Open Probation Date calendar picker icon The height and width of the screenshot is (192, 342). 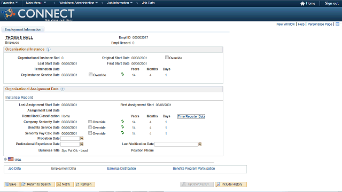82,139
